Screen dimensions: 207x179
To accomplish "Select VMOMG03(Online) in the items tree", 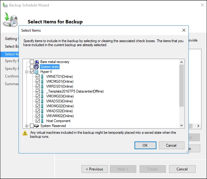I will click(x=60, y=96).
